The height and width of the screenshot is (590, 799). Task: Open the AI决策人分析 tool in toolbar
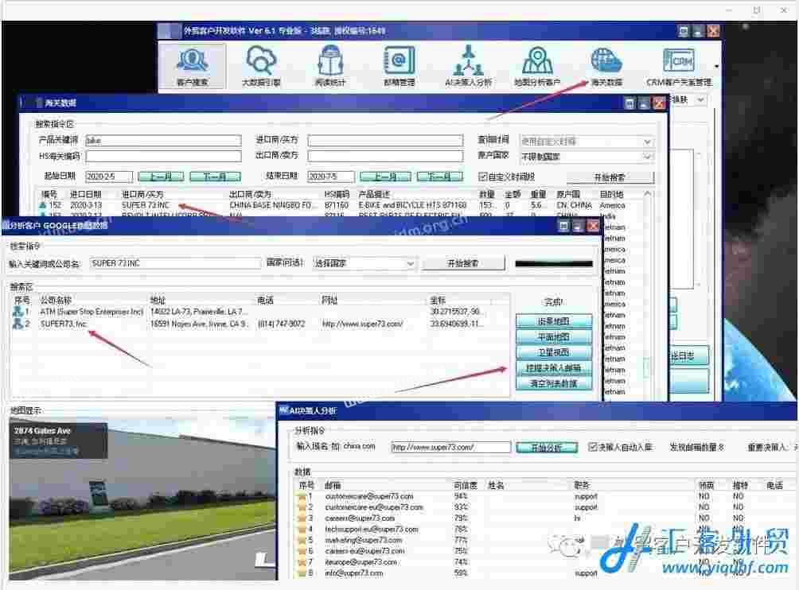(468, 66)
